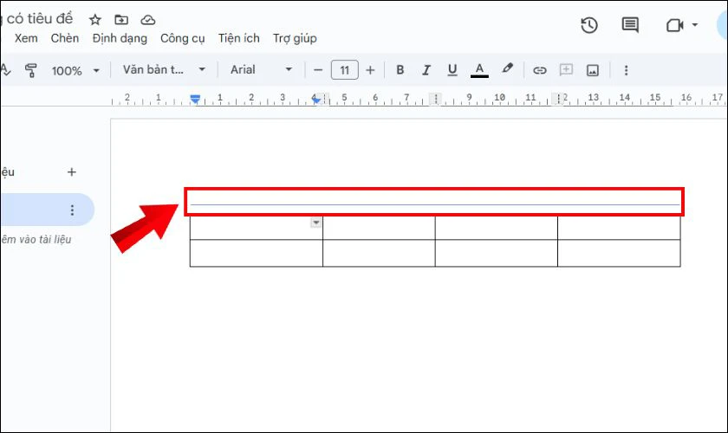Star the document
The width and height of the screenshot is (728, 433).
coord(95,20)
